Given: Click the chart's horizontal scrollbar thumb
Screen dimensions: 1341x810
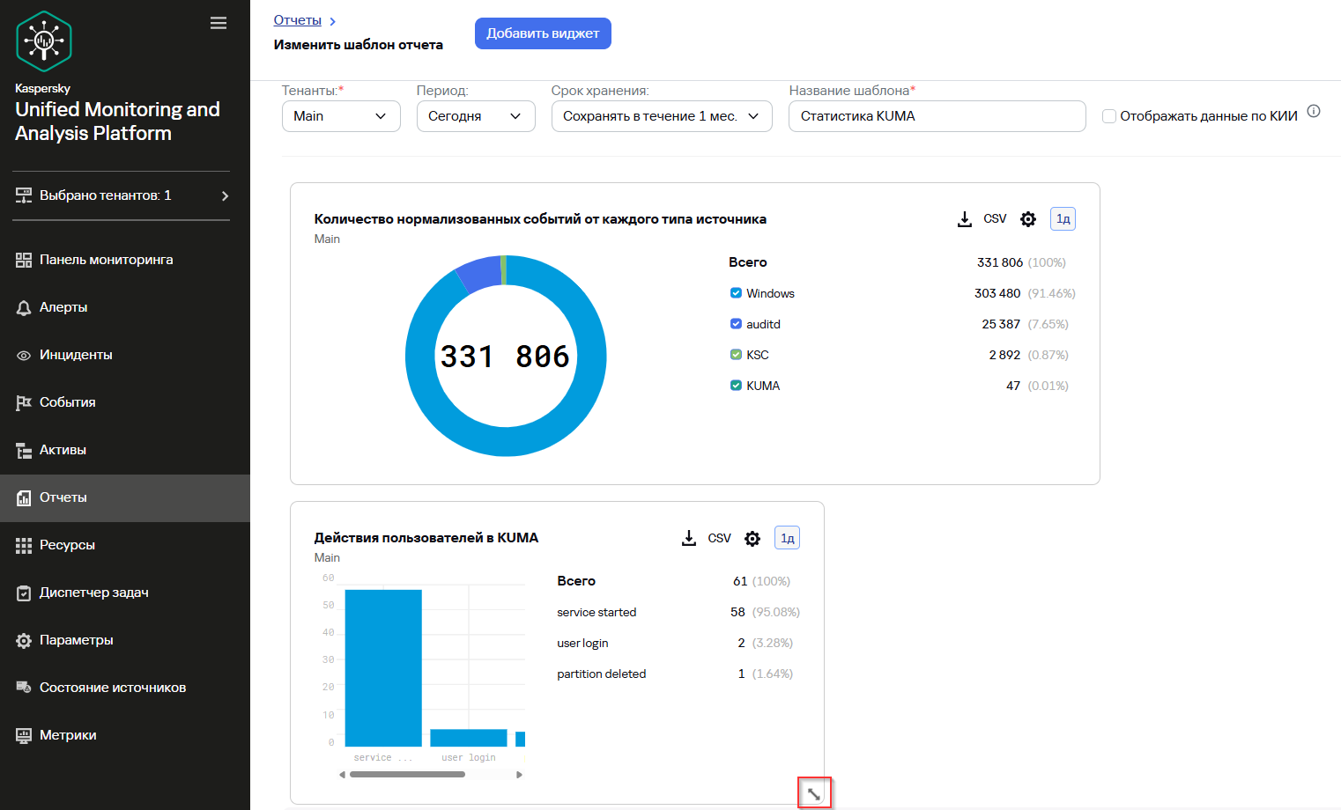Looking at the screenshot, I should pyautogui.click(x=407, y=775).
